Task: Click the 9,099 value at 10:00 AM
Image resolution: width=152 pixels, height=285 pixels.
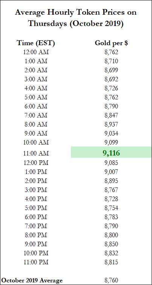Action: coord(111,142)
